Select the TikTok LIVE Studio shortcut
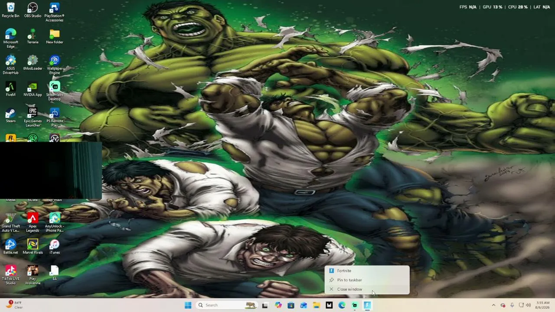 point(11,275)
